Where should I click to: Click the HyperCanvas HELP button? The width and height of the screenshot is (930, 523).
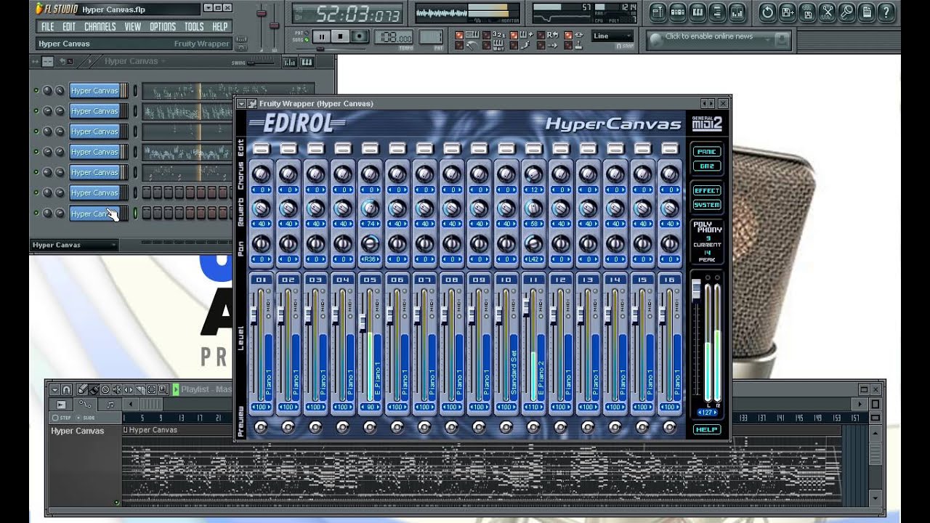pos(706,429)
